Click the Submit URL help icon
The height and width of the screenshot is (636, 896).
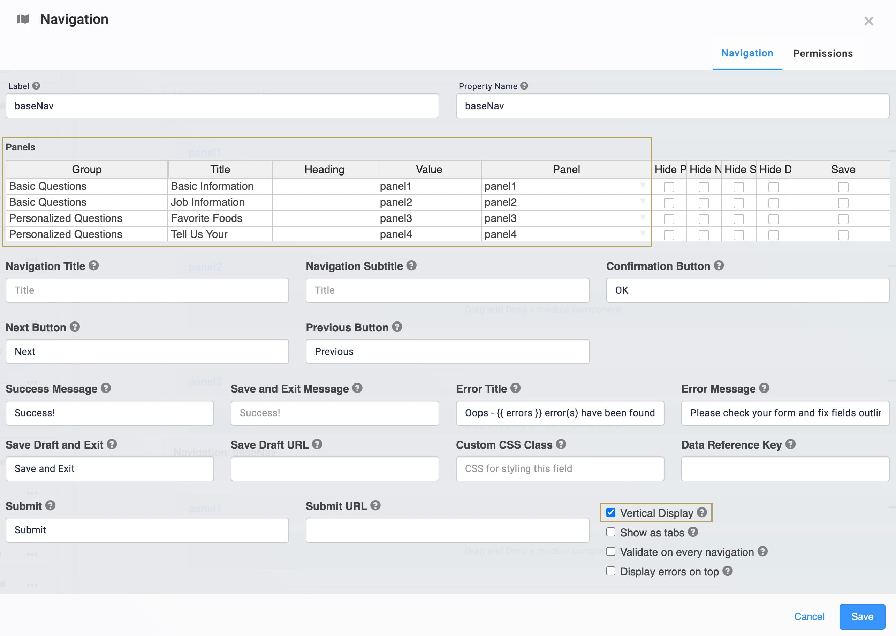pyautogui.click(x=375, y=506)
